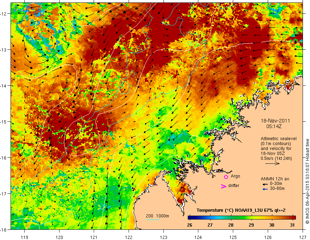The height and width of the screenshot is (240, 310).
Task: Click the latitude axis label -17
Action: point(4,194)
